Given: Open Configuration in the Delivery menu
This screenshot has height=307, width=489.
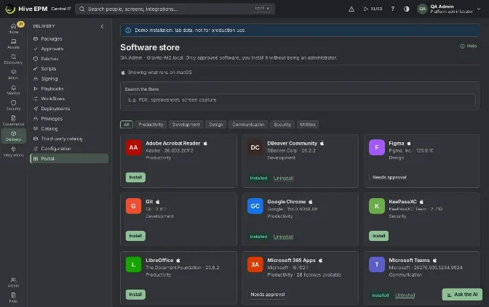Looking at the screenshot, I should (x=69, y=149).
